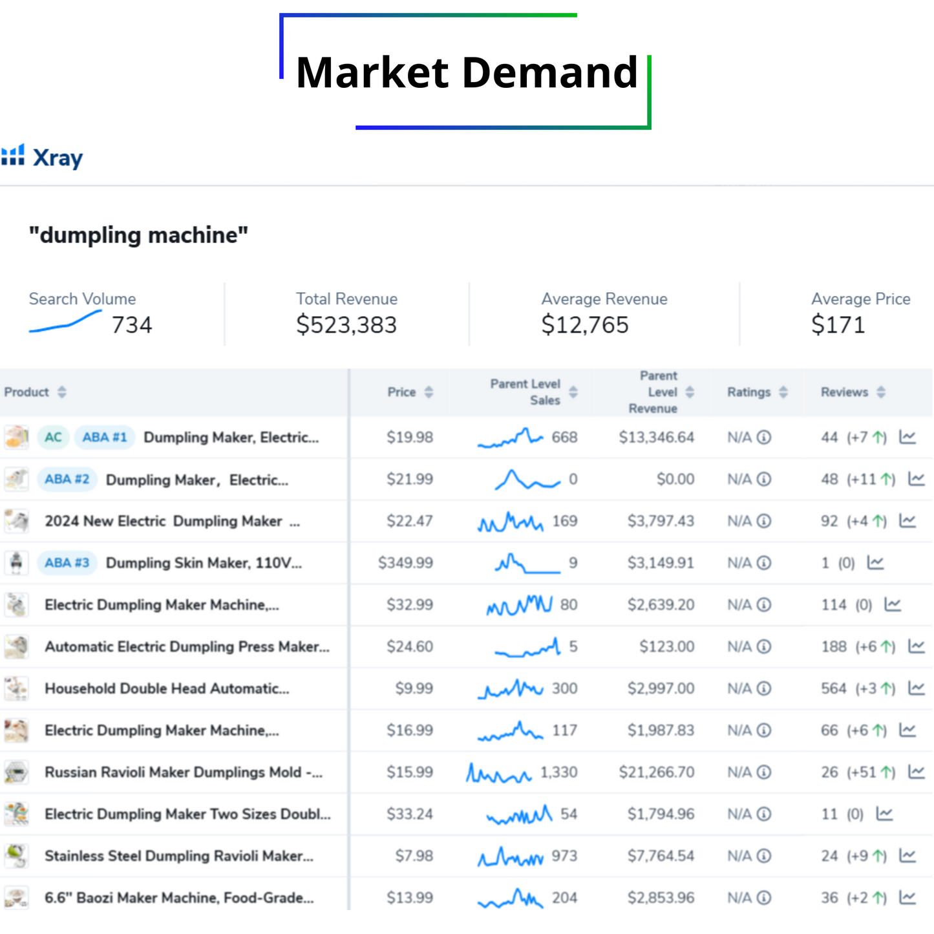
Task: Click sales sparkline for 668 sales row
Action: tap(511, 438)
